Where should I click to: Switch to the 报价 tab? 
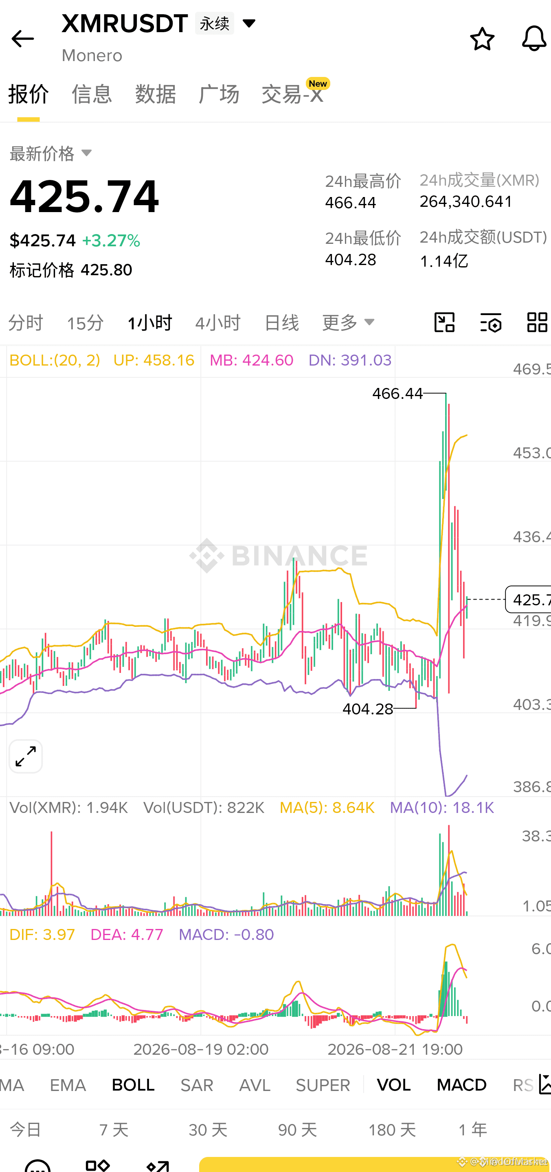click(x=29, y=94)
